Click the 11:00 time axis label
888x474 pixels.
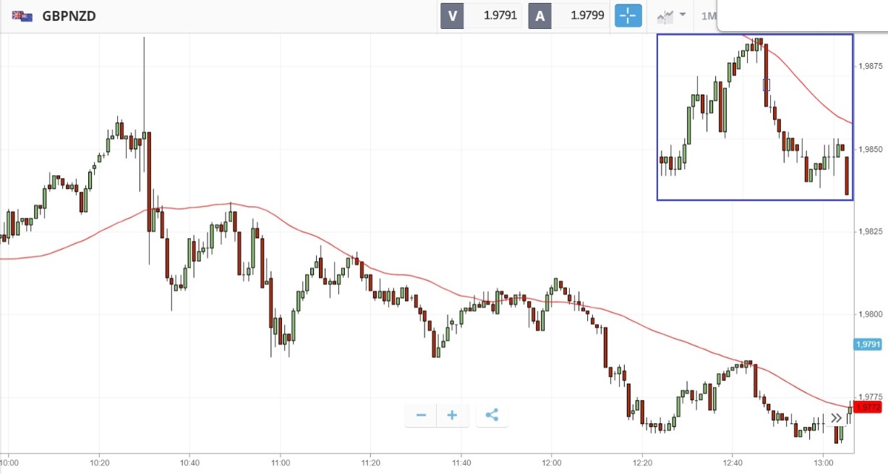(x=280, y=462)
